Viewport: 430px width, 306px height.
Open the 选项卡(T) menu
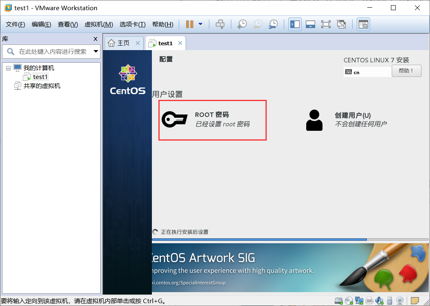pos(132,24)
